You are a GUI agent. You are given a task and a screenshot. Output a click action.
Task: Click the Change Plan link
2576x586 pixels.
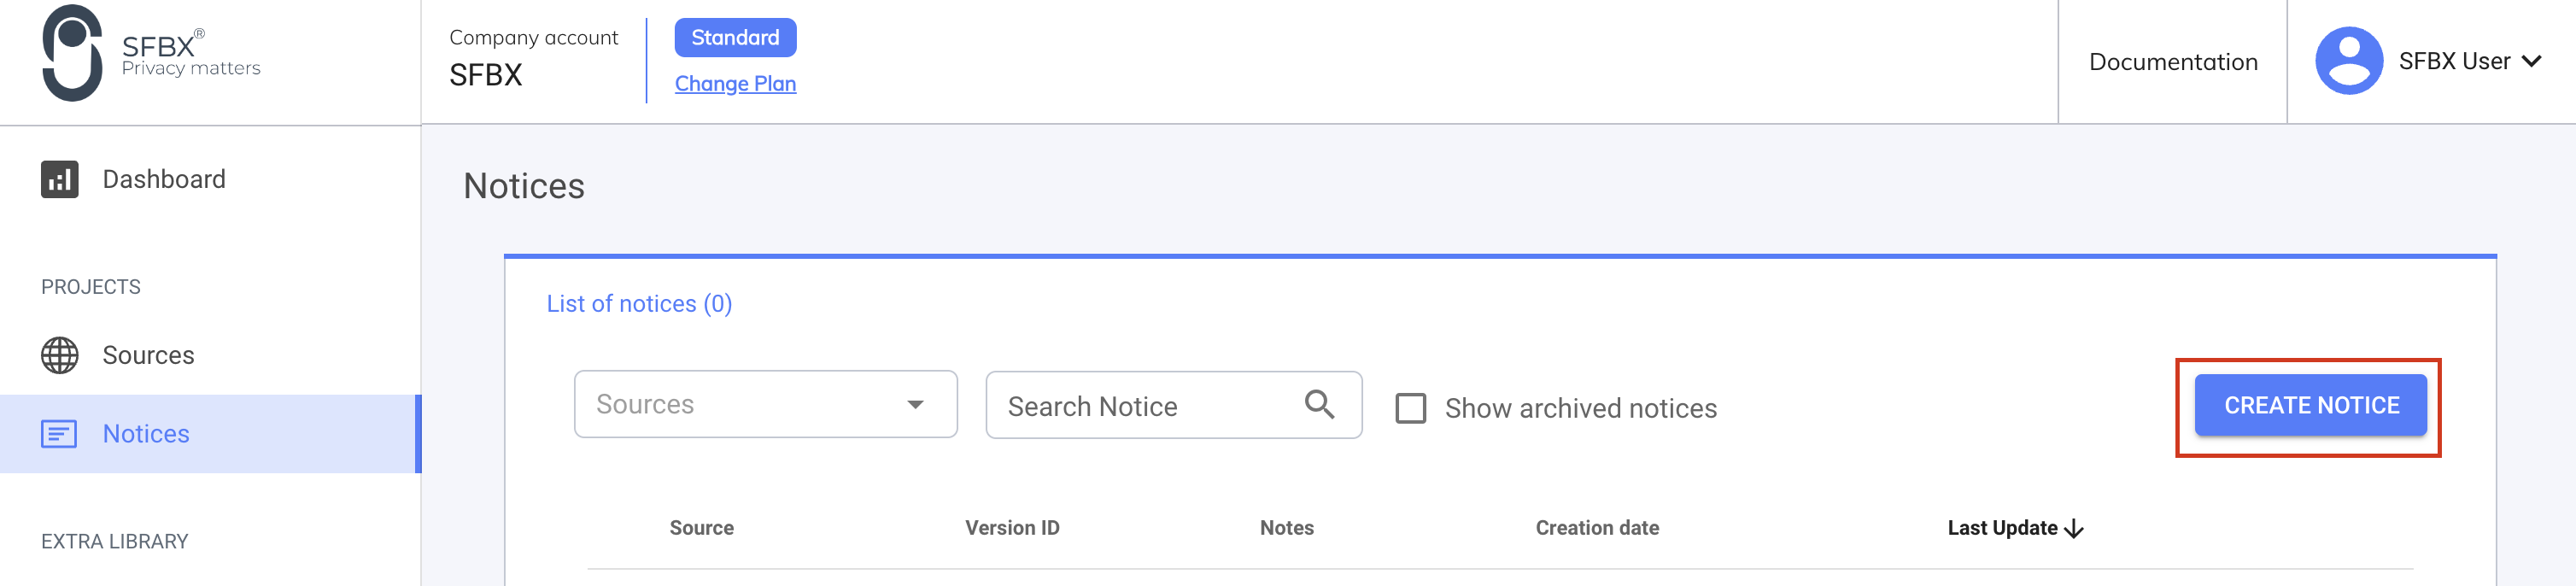735,83
